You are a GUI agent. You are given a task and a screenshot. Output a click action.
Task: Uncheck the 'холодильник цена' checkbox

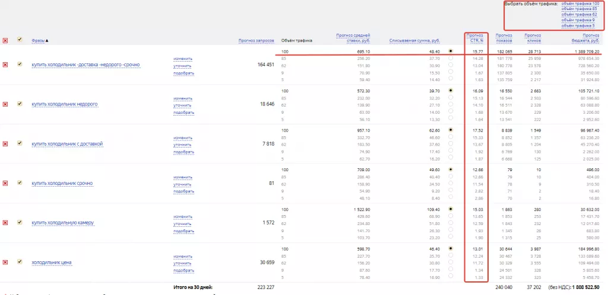[x=20, y=262]
